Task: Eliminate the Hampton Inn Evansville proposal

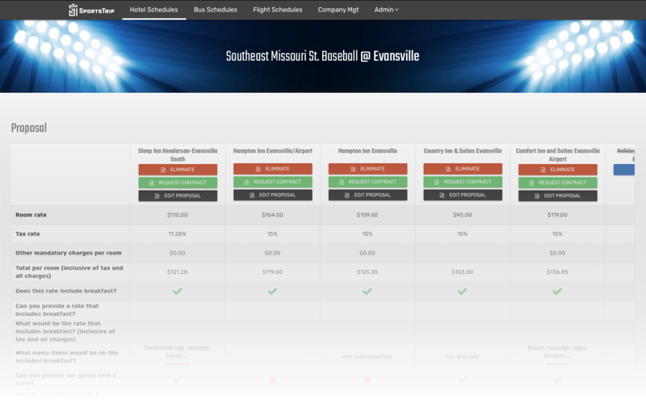Action: 367,169
